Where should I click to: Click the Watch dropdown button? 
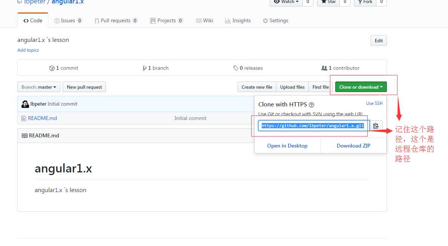pos(286,2)
